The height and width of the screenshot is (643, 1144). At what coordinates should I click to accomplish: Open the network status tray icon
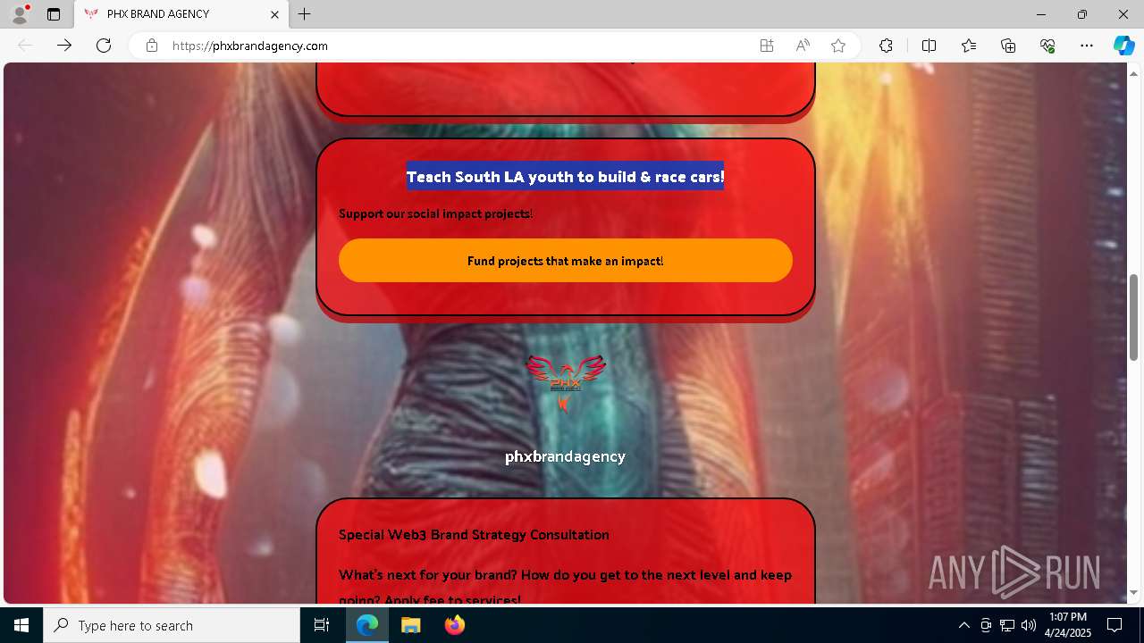tap(1007, 625)
